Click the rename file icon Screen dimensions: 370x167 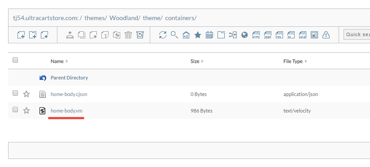[105, 35]
